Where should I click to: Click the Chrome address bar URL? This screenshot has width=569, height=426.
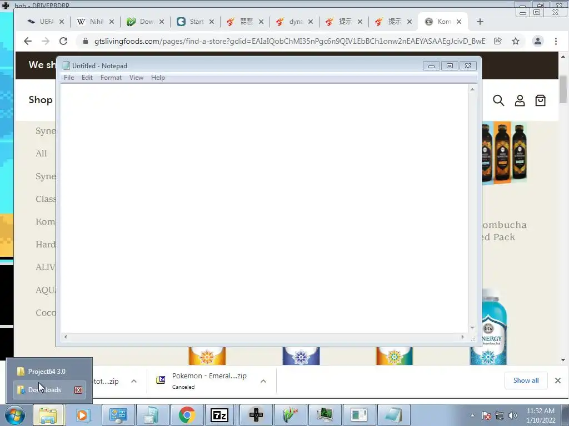tap(290, 41)
